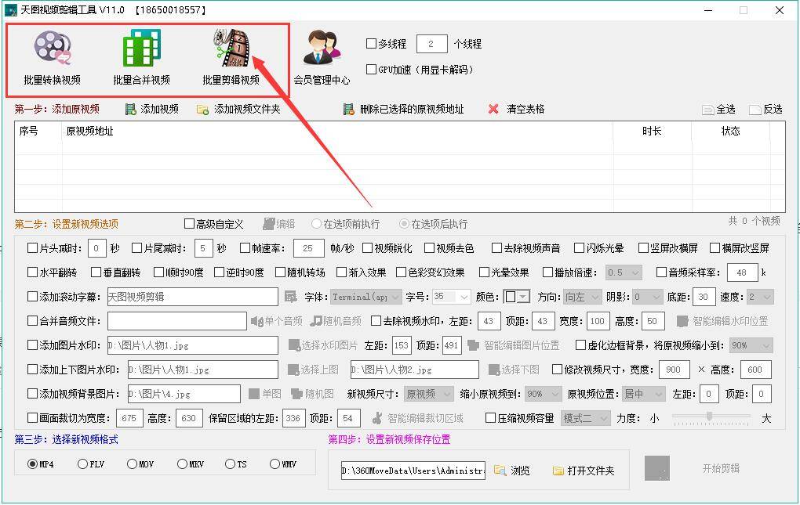Open 会员管理中心 member center

[322, 57]
